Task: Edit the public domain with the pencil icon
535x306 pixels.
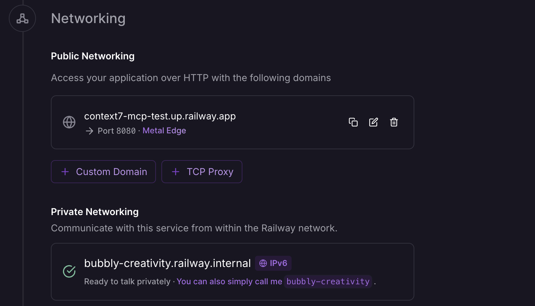Action: [x=373, y=122]
